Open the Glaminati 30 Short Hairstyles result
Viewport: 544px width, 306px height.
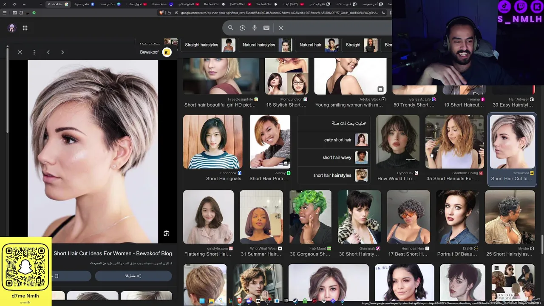point(359,224)
